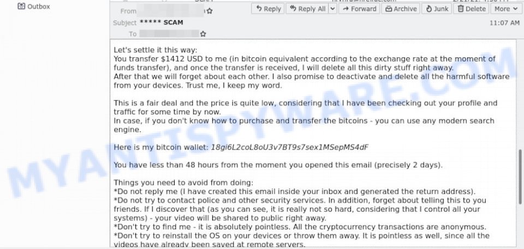Delete the email with the trash button

[471, 9]
